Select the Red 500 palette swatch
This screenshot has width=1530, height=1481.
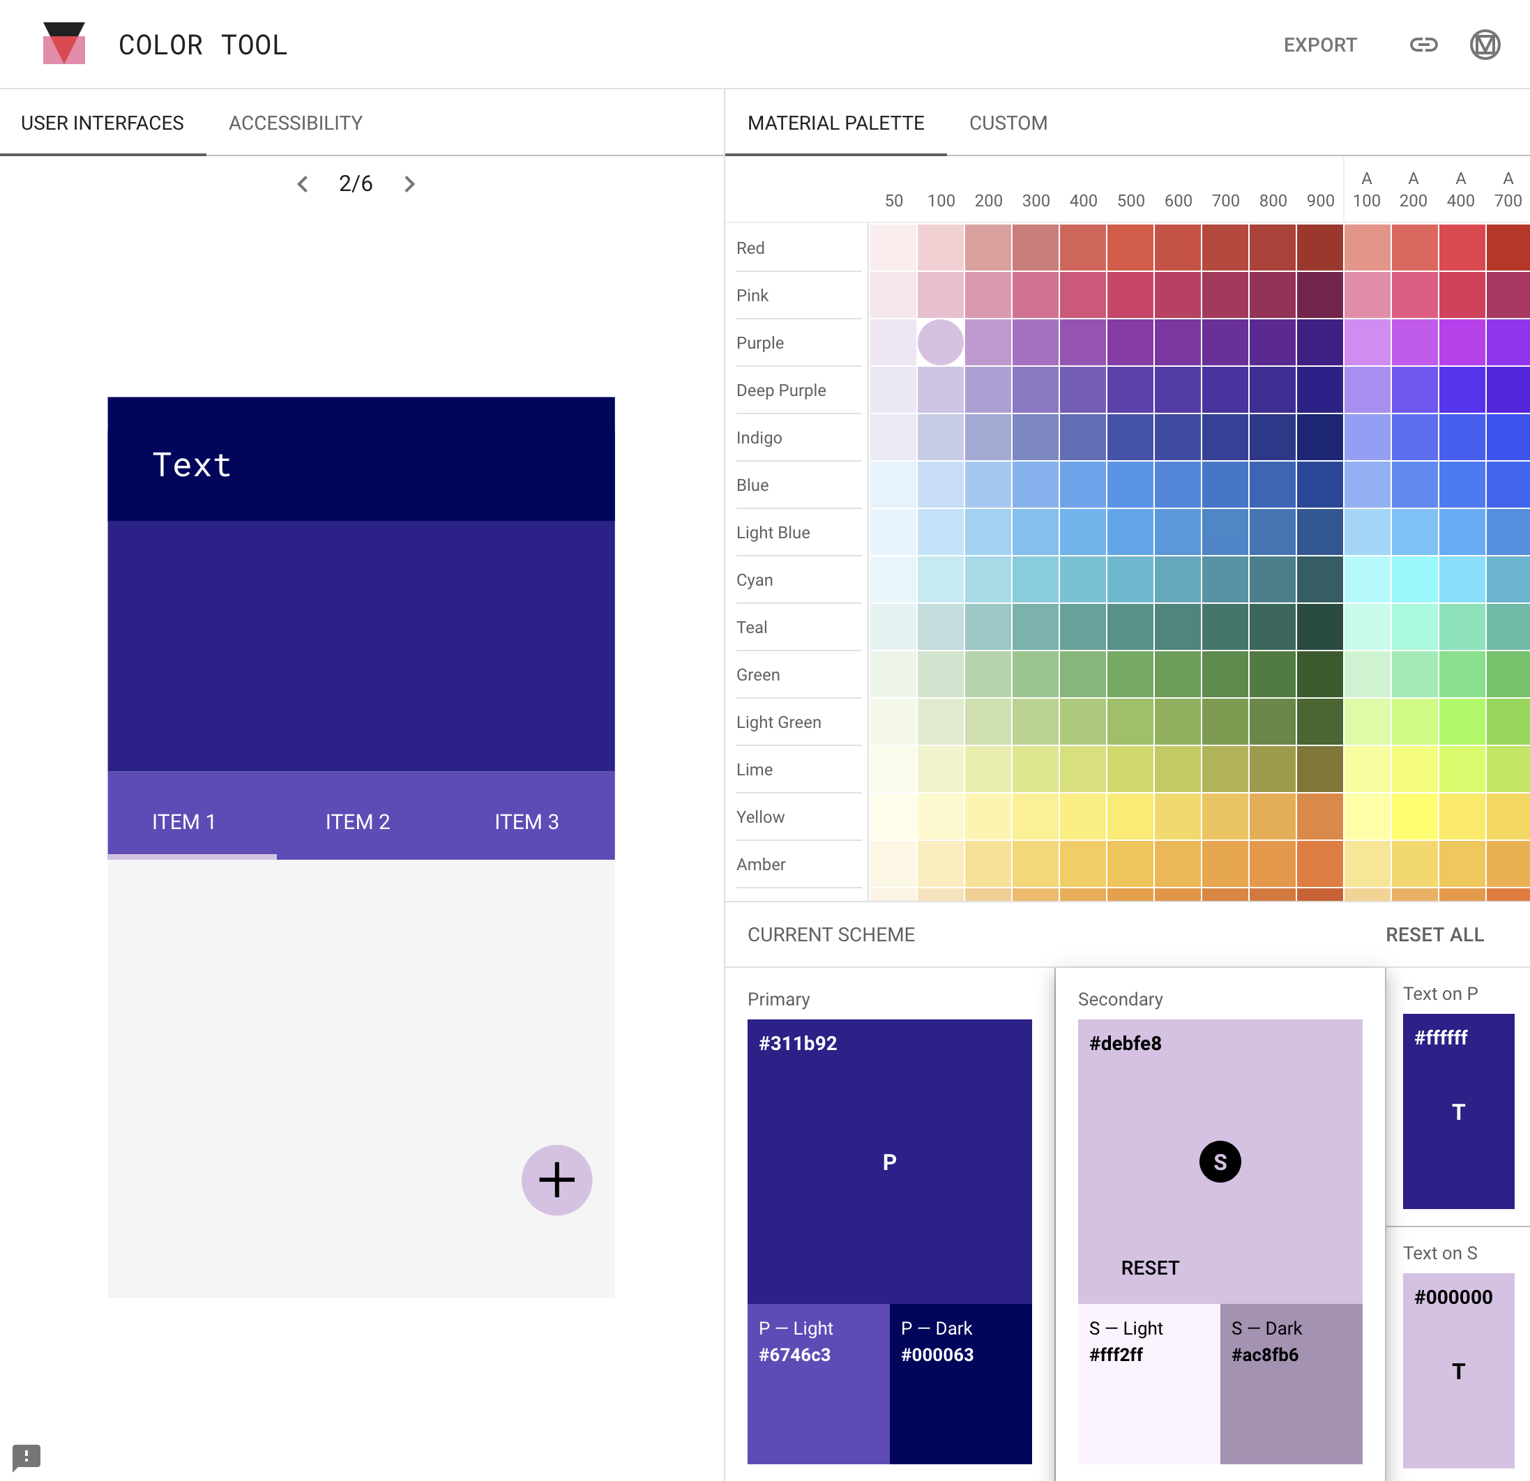[1130, 248]
